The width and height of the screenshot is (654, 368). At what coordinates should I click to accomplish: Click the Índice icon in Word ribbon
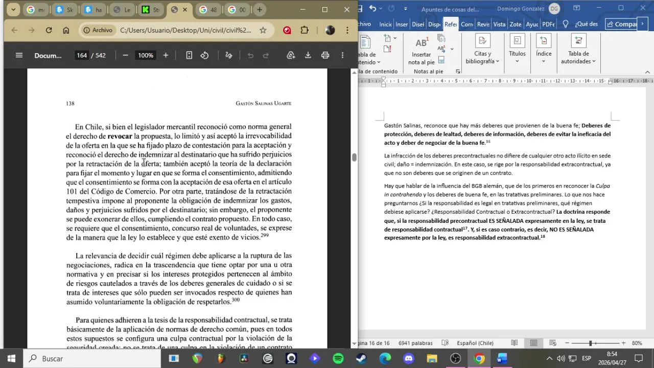[x=544, y=40]
